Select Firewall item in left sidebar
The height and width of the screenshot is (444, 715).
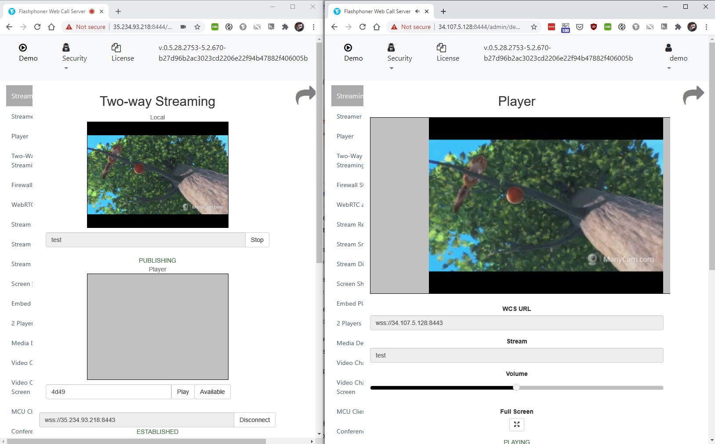point(22,185)
